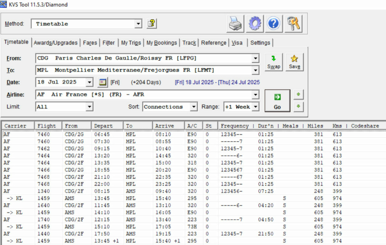This screenshot has height=245, width=386.
Task: Switch to the Visa tab
Action: [x=237, y=43]
